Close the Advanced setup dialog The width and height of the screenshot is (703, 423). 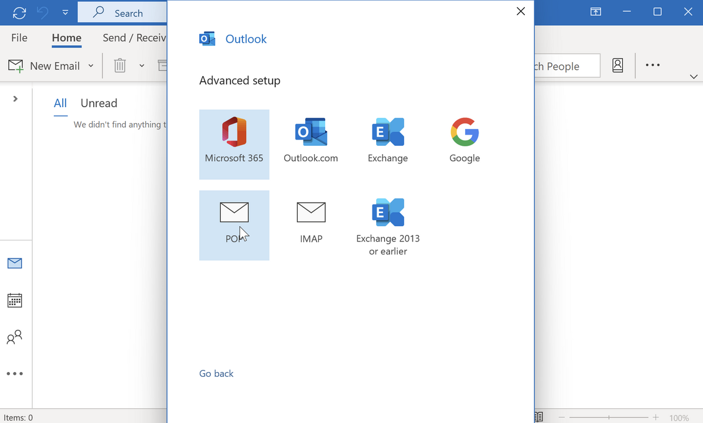coord(520,12)
